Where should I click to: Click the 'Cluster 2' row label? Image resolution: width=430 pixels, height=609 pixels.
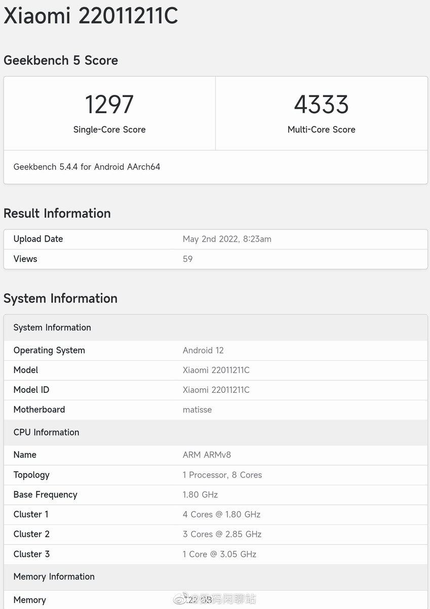pos(31,534)
